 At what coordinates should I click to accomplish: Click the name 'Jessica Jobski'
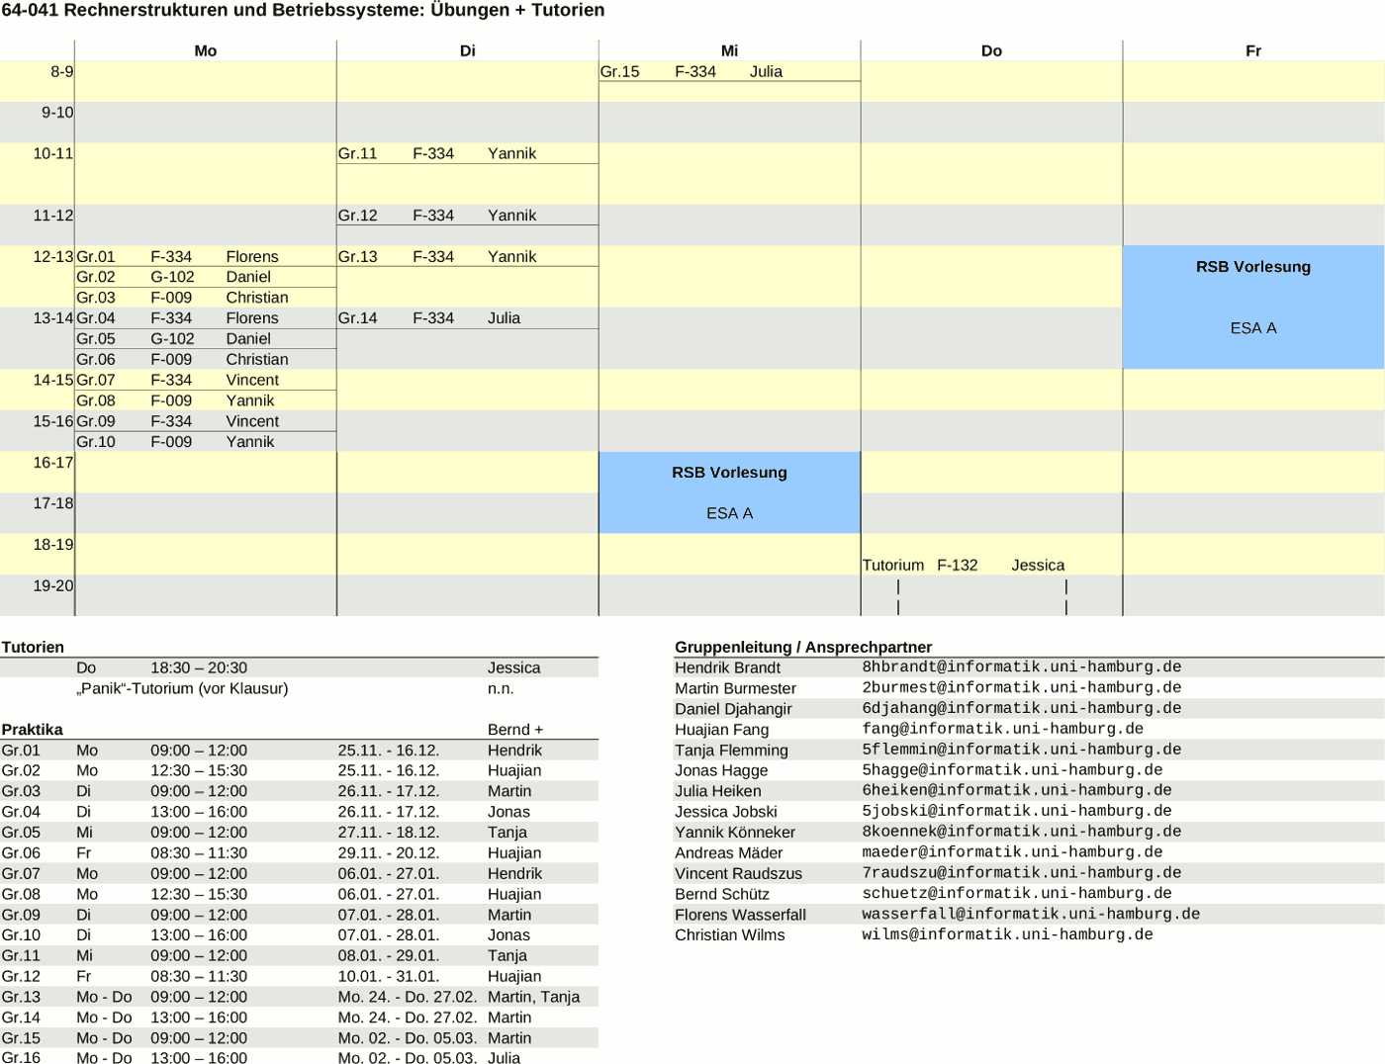pos(726,812)
